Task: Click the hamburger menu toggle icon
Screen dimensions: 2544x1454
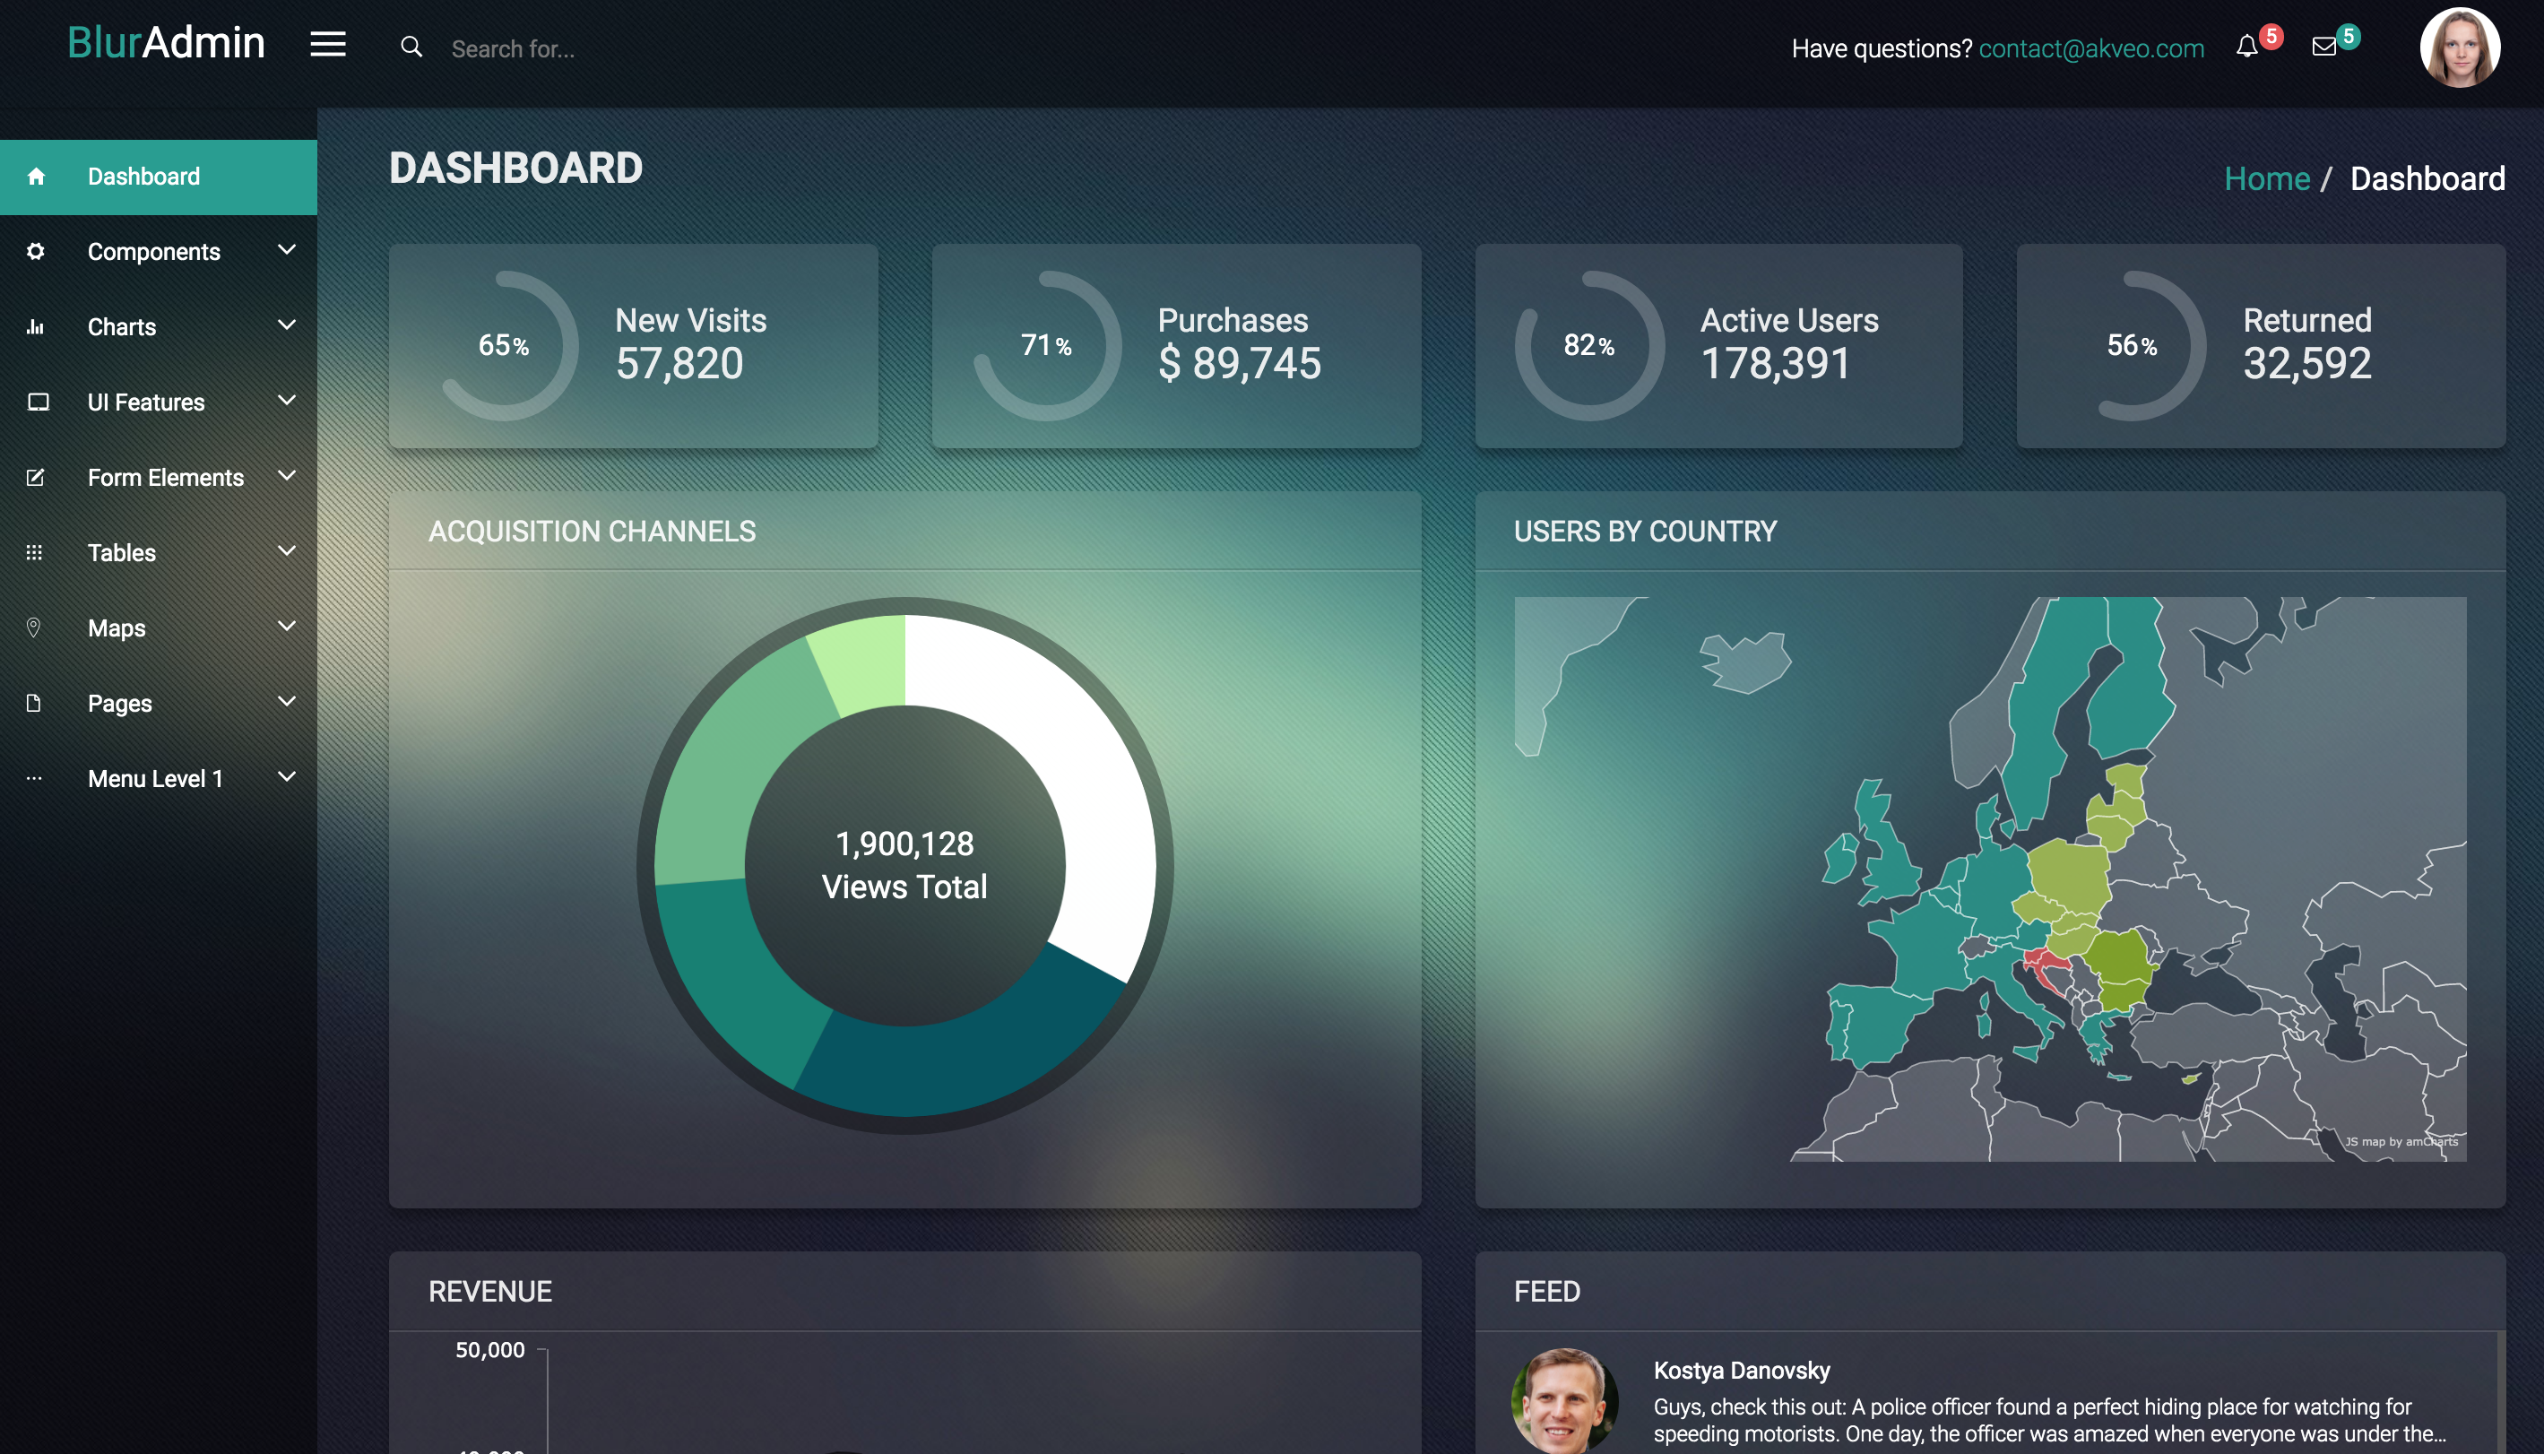Action: (327, 45)
